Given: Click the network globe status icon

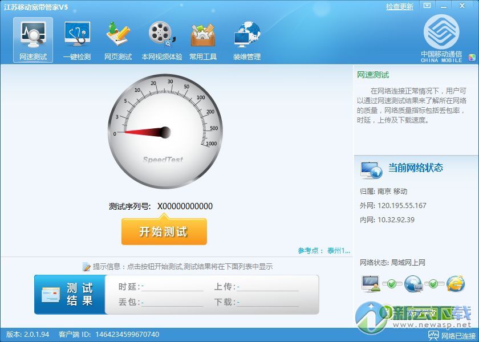Looking at the screenshot, I should tap(413, 284).
